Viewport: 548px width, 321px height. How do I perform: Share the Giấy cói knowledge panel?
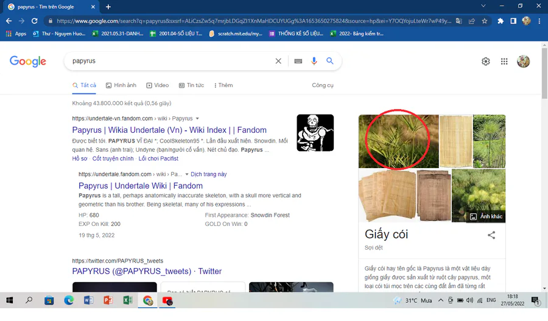[491, 235]
